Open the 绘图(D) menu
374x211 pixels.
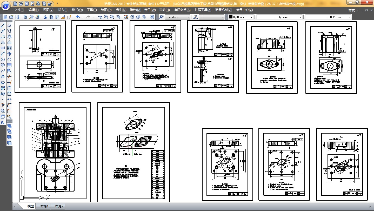(x=106, y=10)
